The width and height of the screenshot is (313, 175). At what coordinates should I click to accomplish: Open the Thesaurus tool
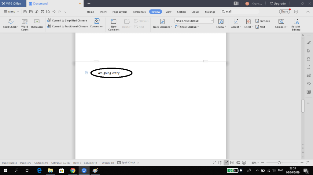point(37,24)
